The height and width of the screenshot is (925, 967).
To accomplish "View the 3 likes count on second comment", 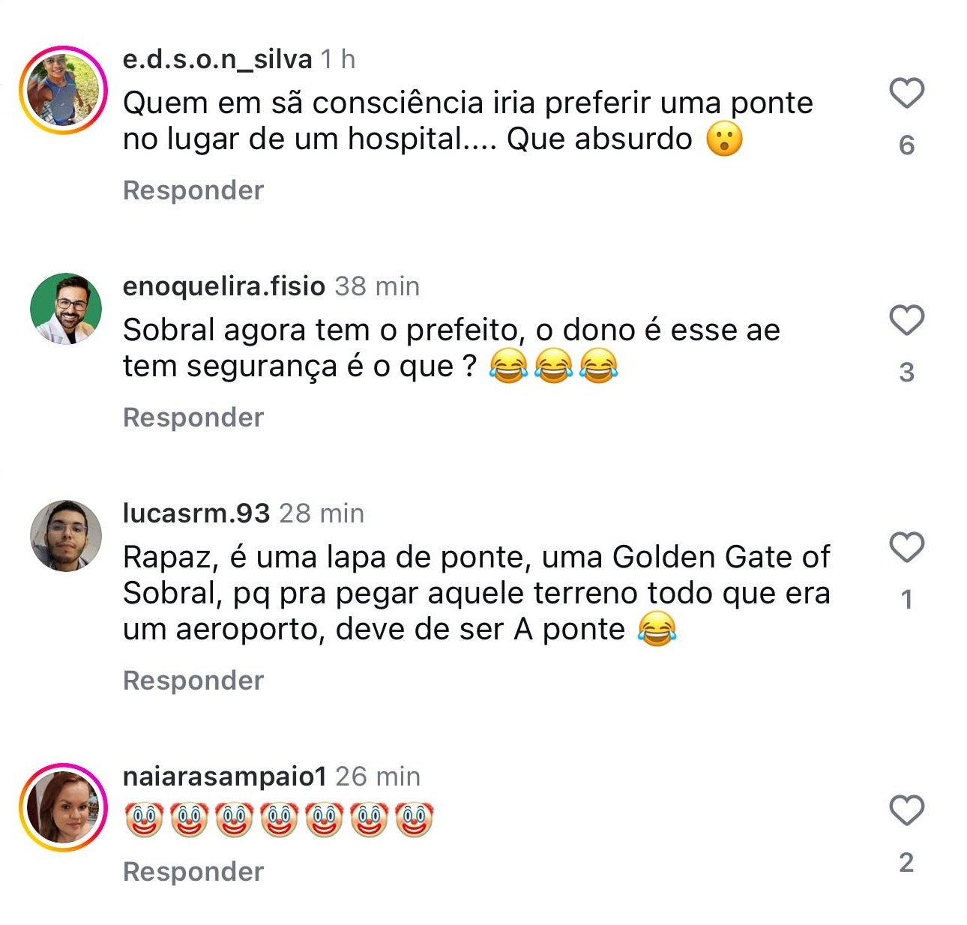I will [906, 373].
